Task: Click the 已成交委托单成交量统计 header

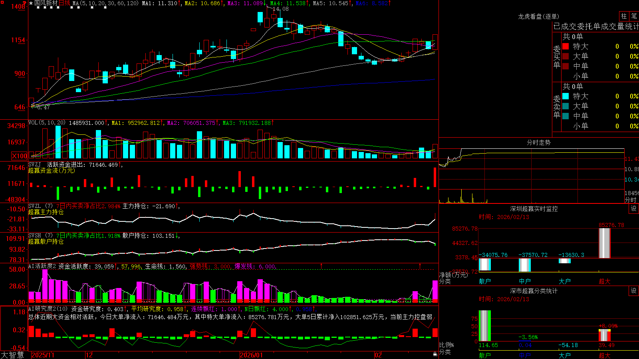Action: click(596, 26)
